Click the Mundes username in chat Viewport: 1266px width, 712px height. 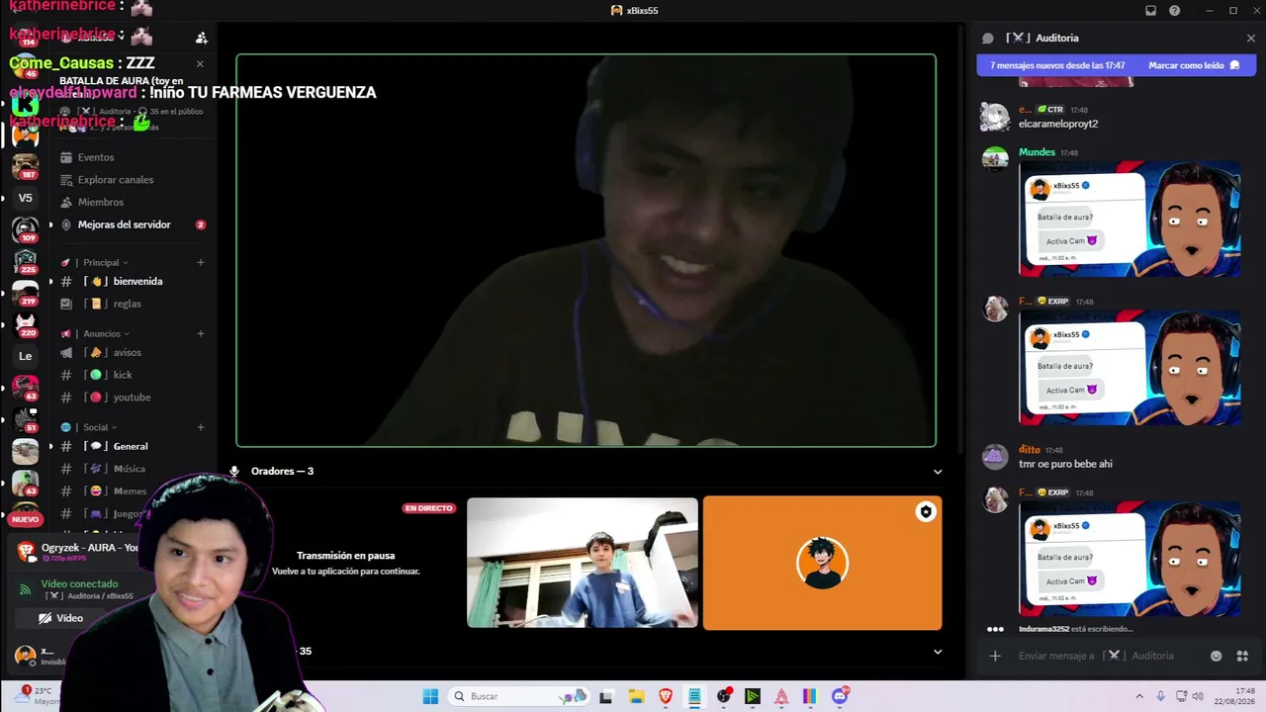1037,152
